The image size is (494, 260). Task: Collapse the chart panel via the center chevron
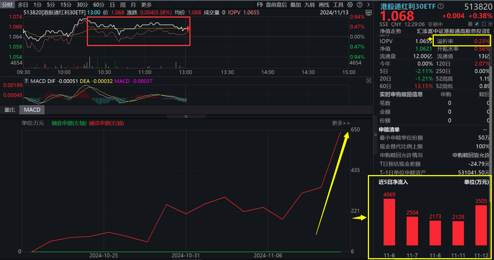[186, 116]
